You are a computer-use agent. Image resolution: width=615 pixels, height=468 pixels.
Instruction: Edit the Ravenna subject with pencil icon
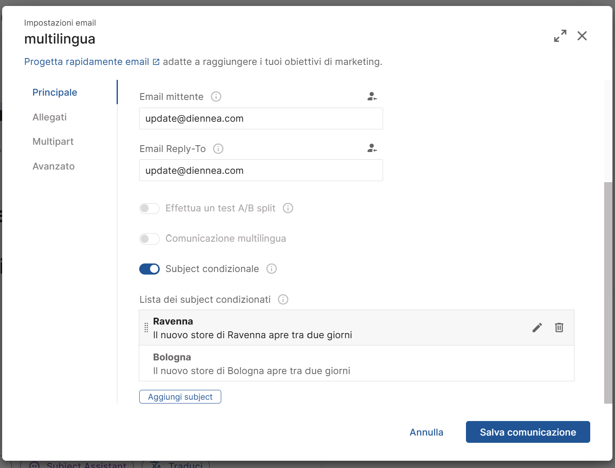537,328
